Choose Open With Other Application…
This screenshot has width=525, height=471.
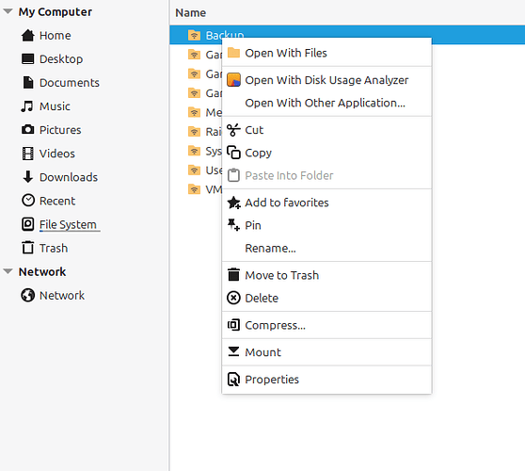tap(326, 103)
